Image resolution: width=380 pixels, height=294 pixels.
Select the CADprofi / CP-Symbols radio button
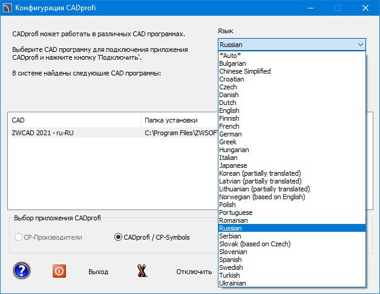(x=119, y=237)
